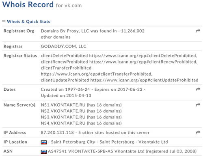Click the clientUpdateProhibited status line
The width and height of the screenshot is (203, 157).
click(x=120, y=80)
